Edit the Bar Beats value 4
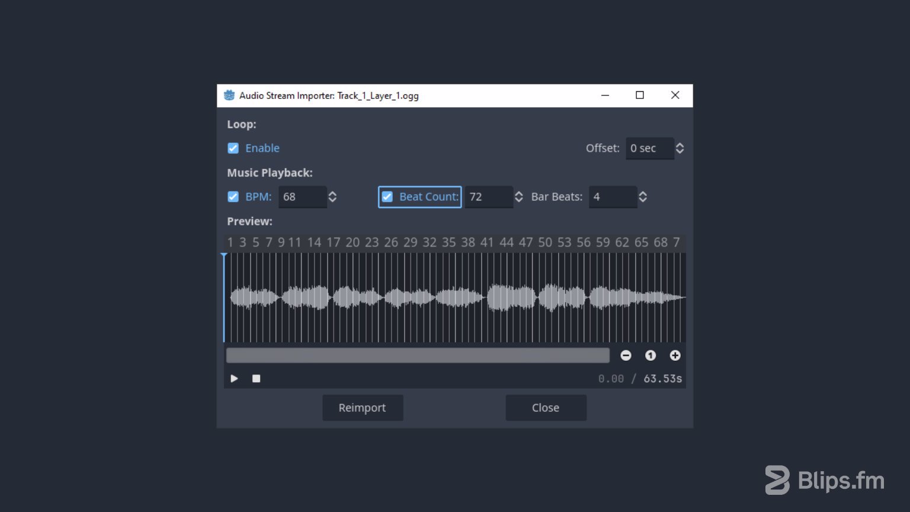The image size is (910, 512). [x=613, y=197]
